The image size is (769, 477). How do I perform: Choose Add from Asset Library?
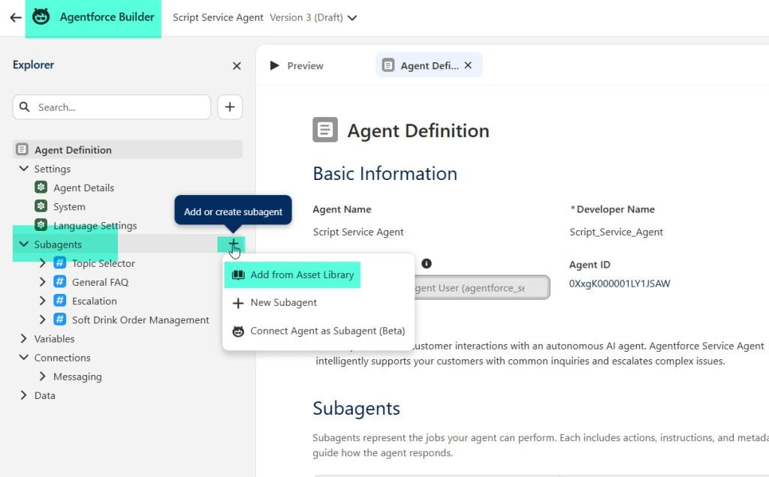[292, 274]
